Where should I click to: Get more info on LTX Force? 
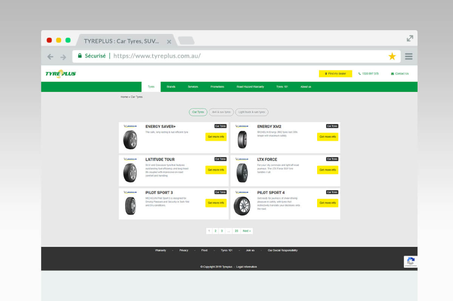pyautogui.click(x=327, y=170)
